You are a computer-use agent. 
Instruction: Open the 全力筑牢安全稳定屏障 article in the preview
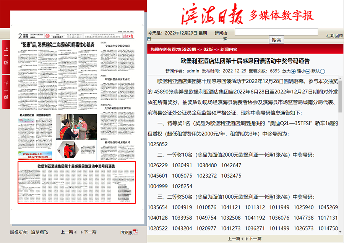click(117, 46)
